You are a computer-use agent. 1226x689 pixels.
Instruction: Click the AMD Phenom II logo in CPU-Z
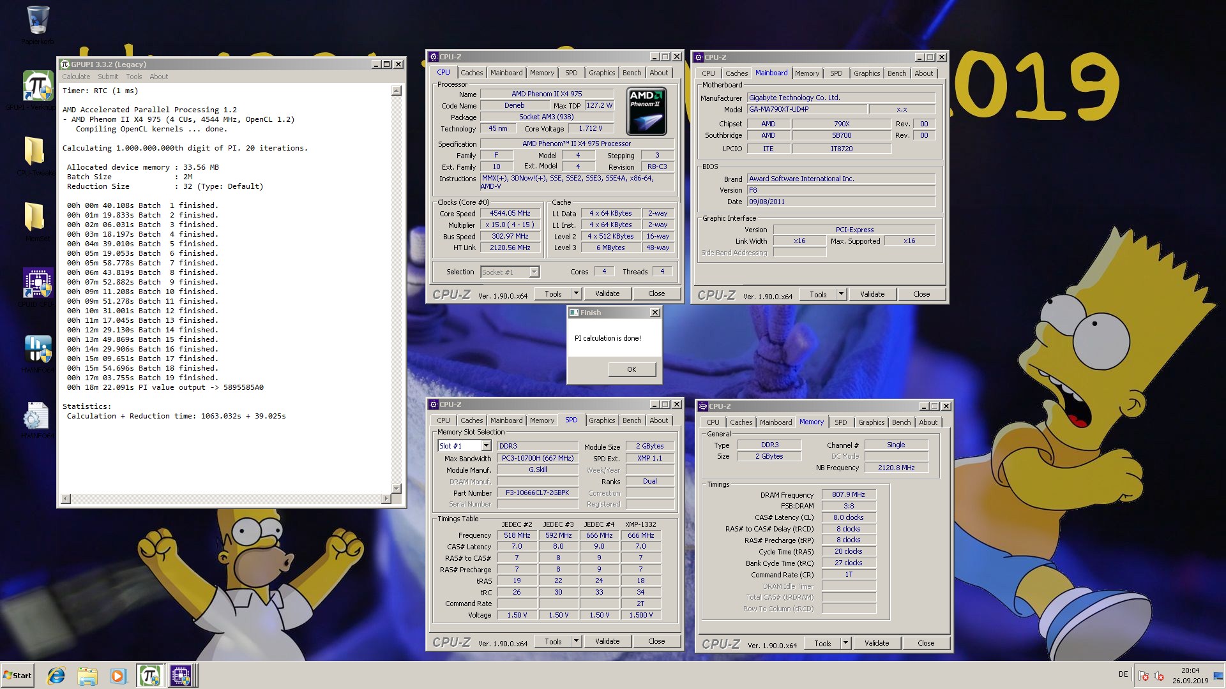coord(646,111)
